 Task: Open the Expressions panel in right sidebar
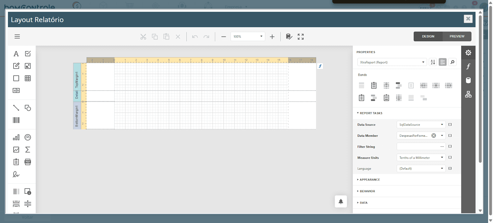pos(468,67)
